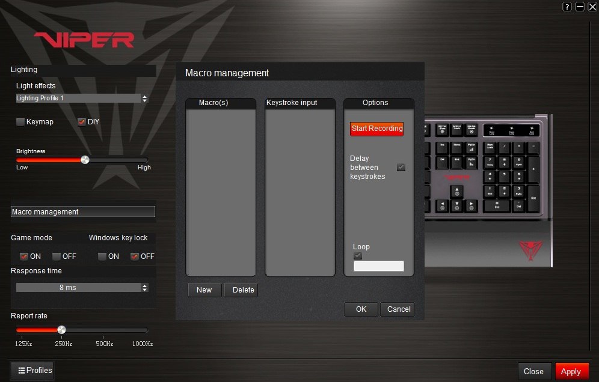Enable the Keymap checkbox

coord(20,122)
